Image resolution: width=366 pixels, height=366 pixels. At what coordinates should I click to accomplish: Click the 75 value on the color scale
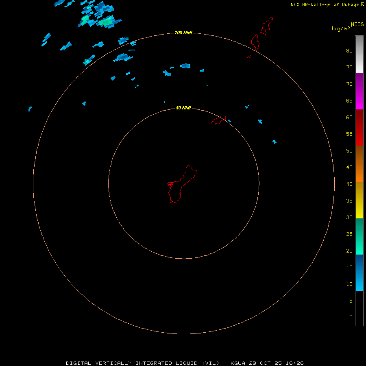click(349, 67)
